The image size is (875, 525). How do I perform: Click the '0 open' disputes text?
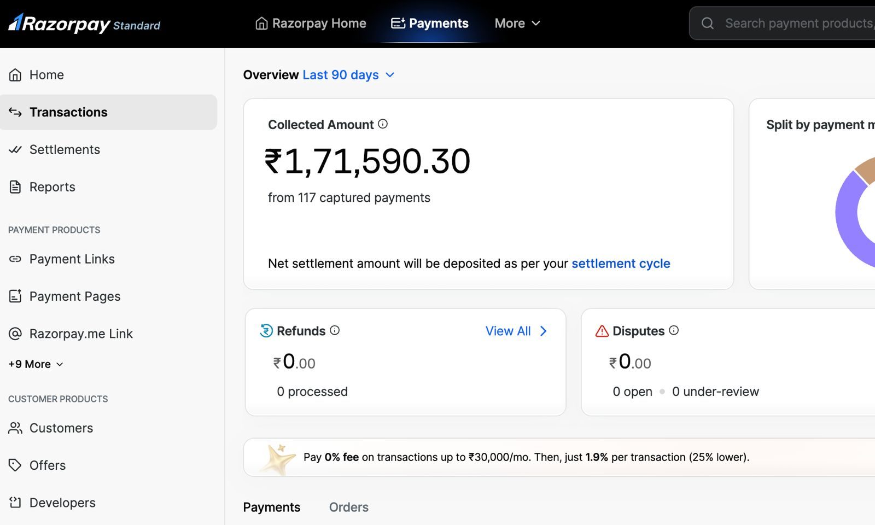[x=632, y=392]
